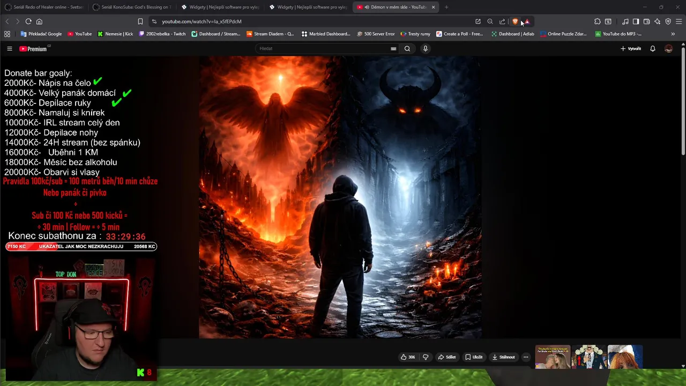Bookmark this page with the bookmark icon
Screen dimensions: 686x386
tap(140, 21)
